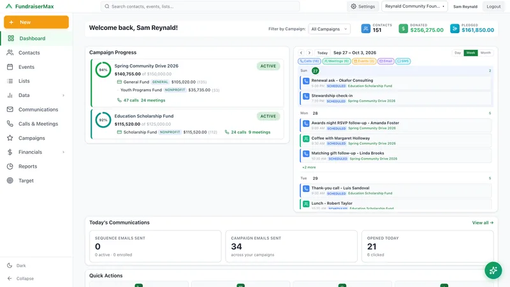Click meeting icon for Coffee with Margaret Holloway

click(306, 139)
